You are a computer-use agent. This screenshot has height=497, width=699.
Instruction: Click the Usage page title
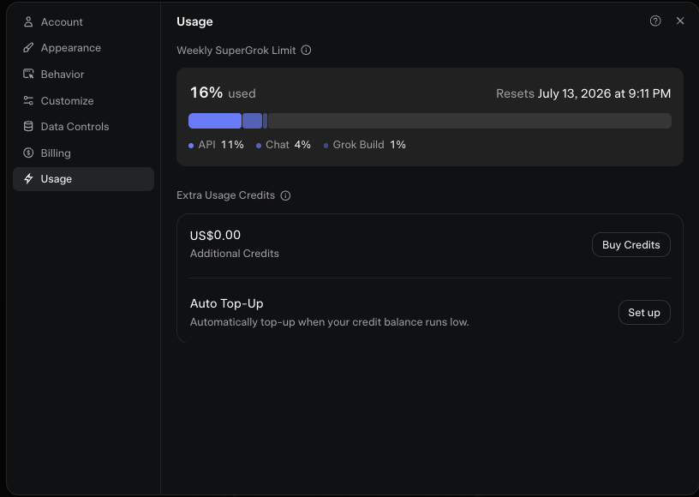194,21
